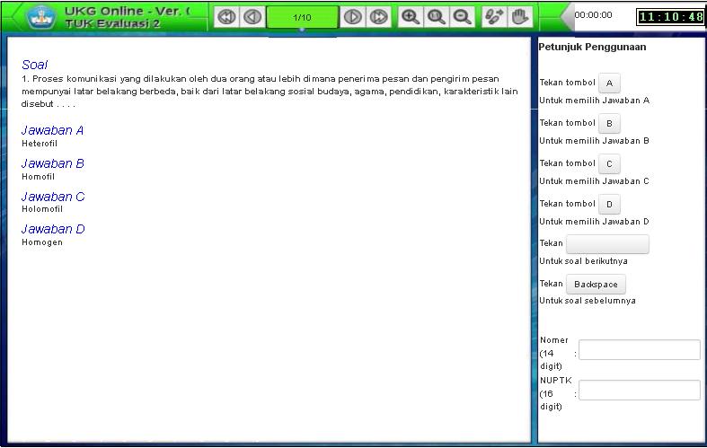The width and height of the screenshot is (707, 448).
Task: Click the zoom out magnifier
Action: point(463,17)
